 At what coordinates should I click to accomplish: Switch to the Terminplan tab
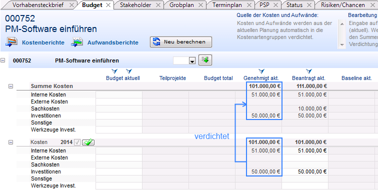coord(227,5)
